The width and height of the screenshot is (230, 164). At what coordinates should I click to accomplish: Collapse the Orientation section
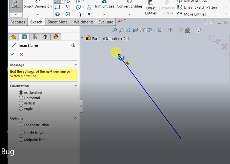(x=76, y=86)
